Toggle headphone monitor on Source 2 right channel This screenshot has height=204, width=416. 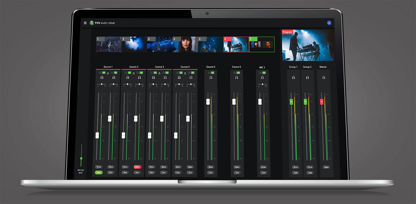tap(139, 78)
